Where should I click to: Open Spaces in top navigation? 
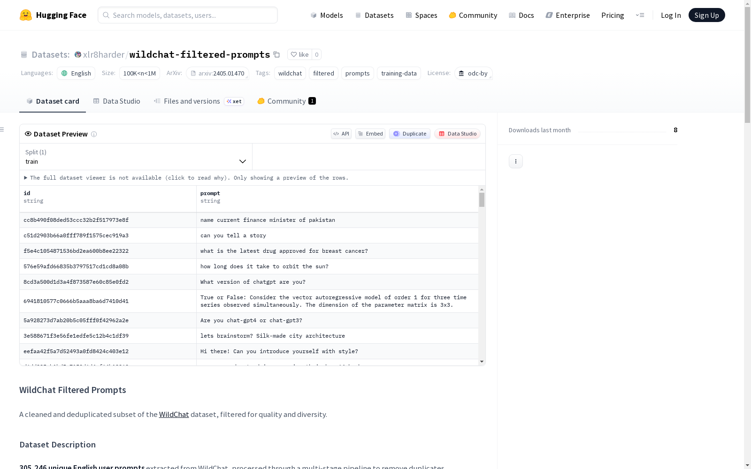click(421, 15)
